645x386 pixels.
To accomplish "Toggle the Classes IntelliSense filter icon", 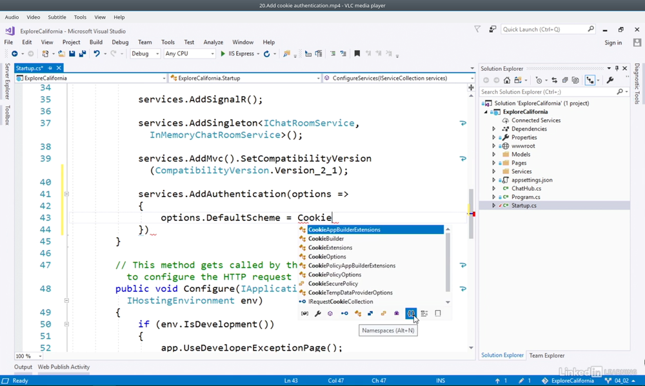I will [x=358, y=313].
